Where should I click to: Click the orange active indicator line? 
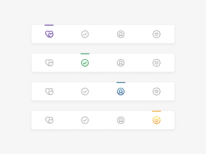tap(156, 111)
